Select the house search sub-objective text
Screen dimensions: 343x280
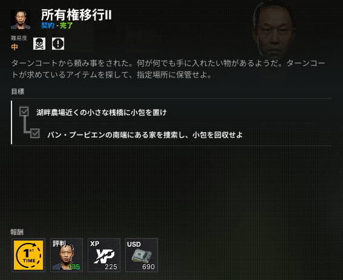click(x=145, y=135)
